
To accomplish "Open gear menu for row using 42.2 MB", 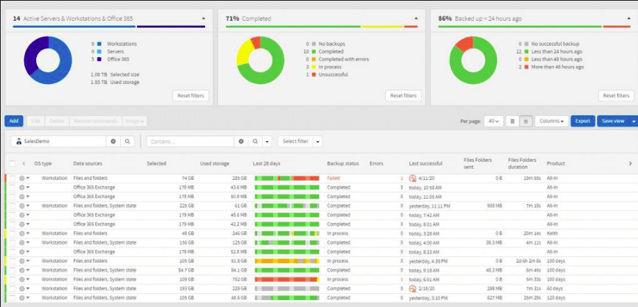I will pos(24,224).
